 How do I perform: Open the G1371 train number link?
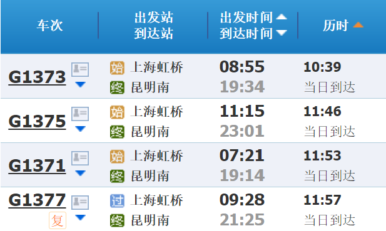(37, 165)
